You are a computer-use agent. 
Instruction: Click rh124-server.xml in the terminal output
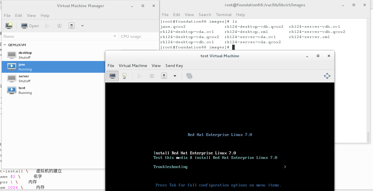point(309,37)
